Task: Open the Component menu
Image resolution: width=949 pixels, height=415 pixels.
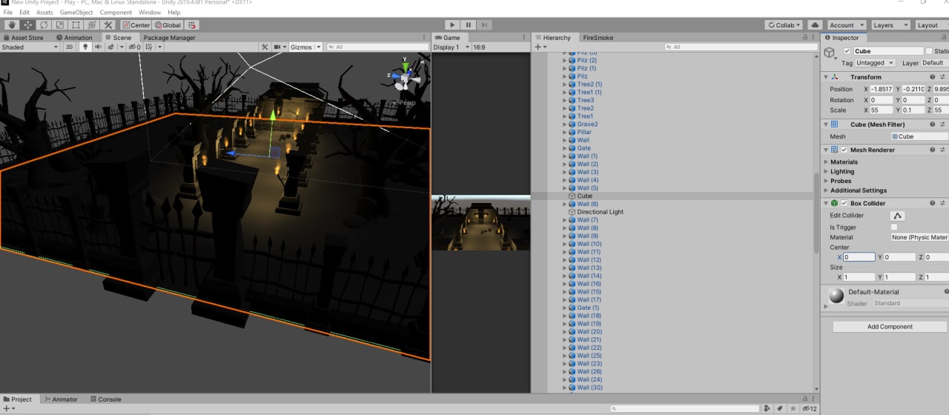Action: click(x=116, y=13)
